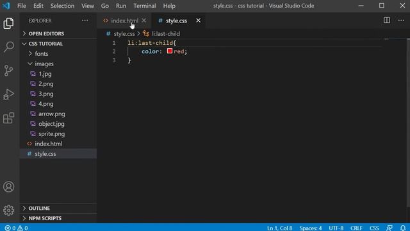
Task: Open the Terminal menu
Action: 145,6
